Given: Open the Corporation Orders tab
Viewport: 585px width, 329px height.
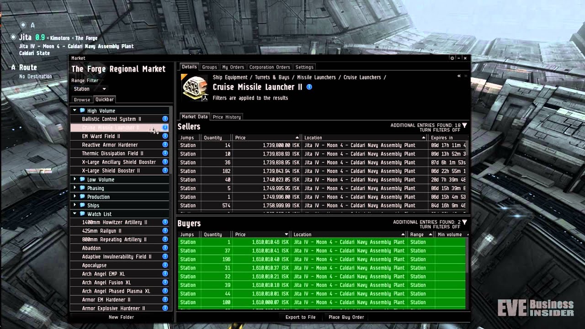Looking at the screenshot, I should click(x=270, y=67).
